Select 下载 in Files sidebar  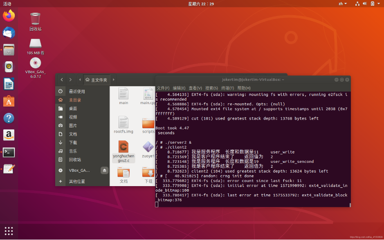[82, 142]
